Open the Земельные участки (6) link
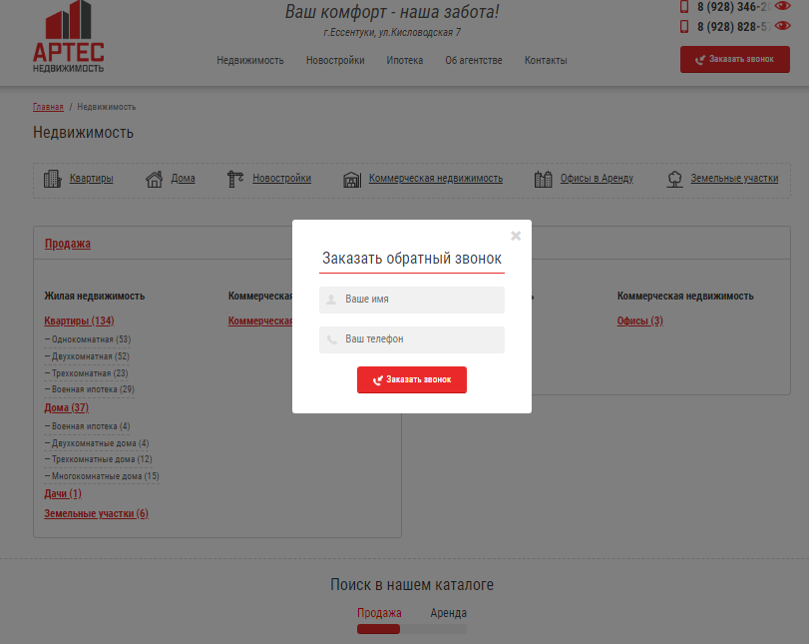 click(96, 513)
